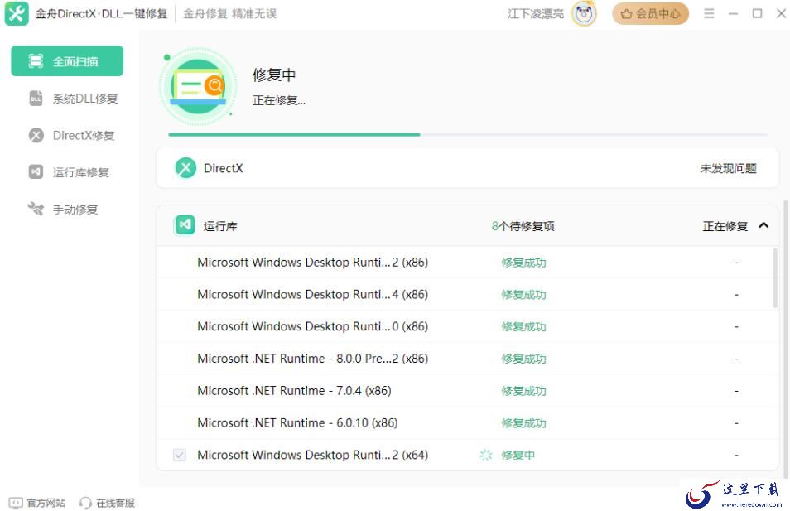The image size is (790, 511).
Task: Click the 官方网站 monitor icon
Action: [16, 503]
